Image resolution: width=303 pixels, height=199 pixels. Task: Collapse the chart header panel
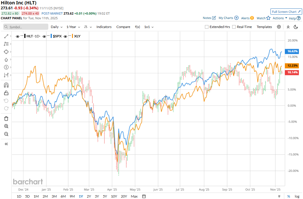tap(288, 27)
